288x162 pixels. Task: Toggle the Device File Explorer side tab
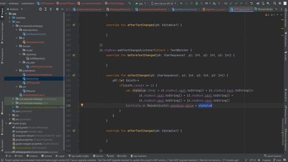286,139
